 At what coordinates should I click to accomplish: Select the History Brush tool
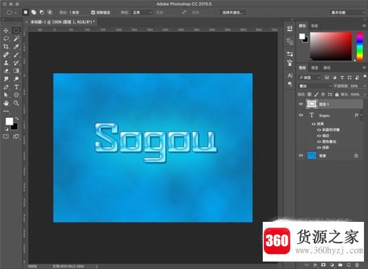pos(16,63)
